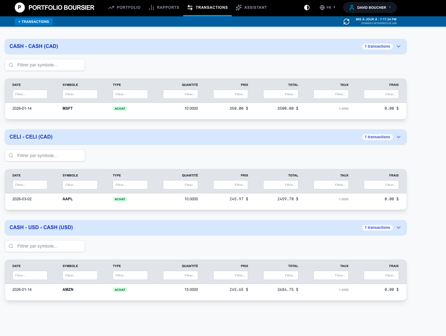Click the + TRANSACTIONS button
This screenshot has width=446, height=336.
point(34,22)
